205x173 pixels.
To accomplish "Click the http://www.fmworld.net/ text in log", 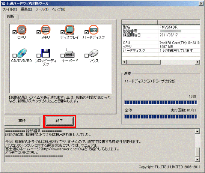I will 61,149.
